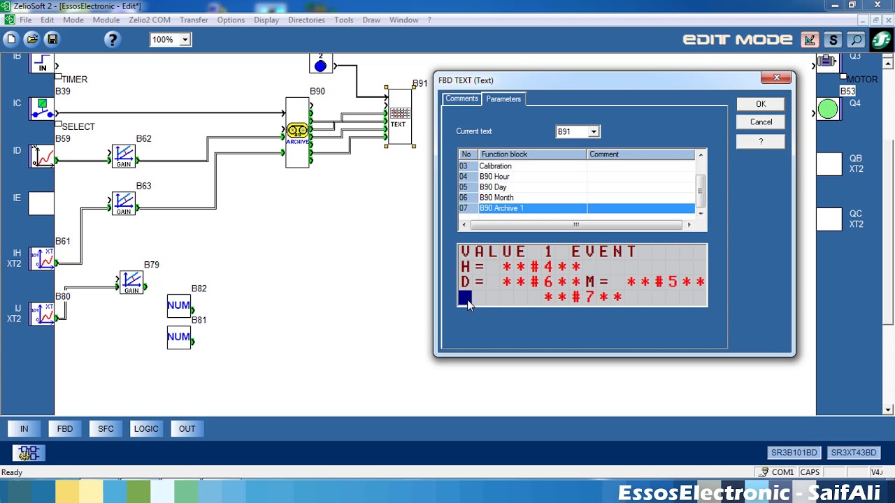895x503 pixels.
Task: Switch to simulation mode S icon
Action: click(833, 40)
